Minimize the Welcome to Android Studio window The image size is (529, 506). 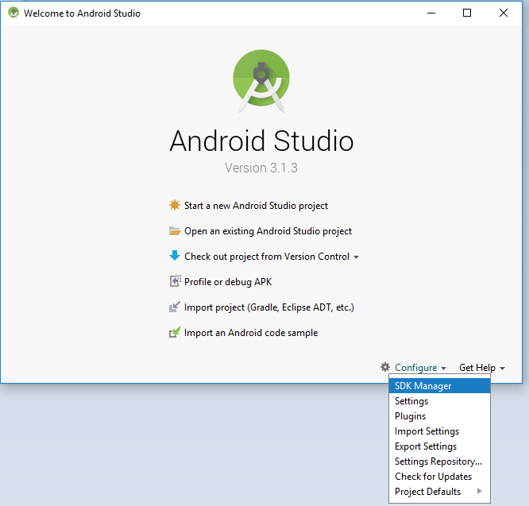coord(431,14)
